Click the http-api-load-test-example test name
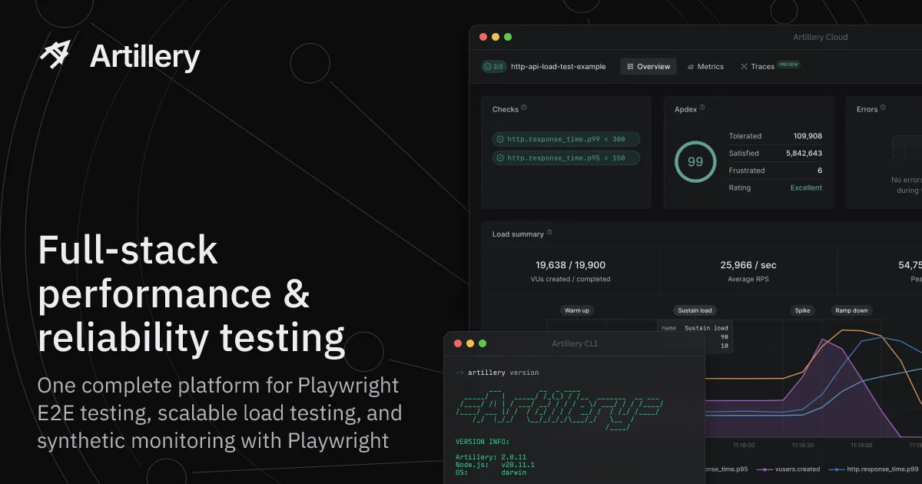Viewport: 922px width, 484px height. point(559,67)
